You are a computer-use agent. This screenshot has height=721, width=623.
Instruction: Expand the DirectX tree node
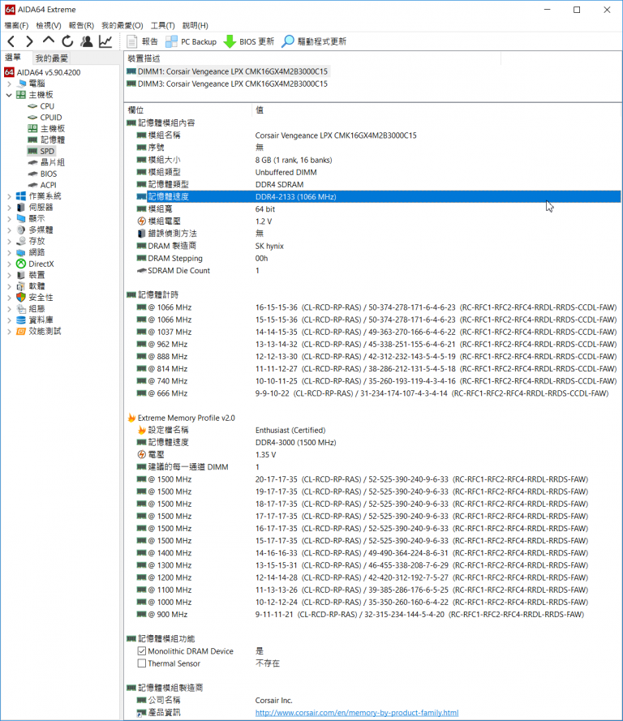point(9,264)
